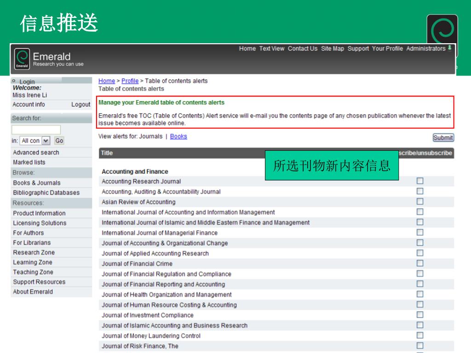Screen dimensions: 471x353
Task: Subscribe to Accounting, Auditing & Accountability Journal checkbox
Action: click(x=420, y=191)
